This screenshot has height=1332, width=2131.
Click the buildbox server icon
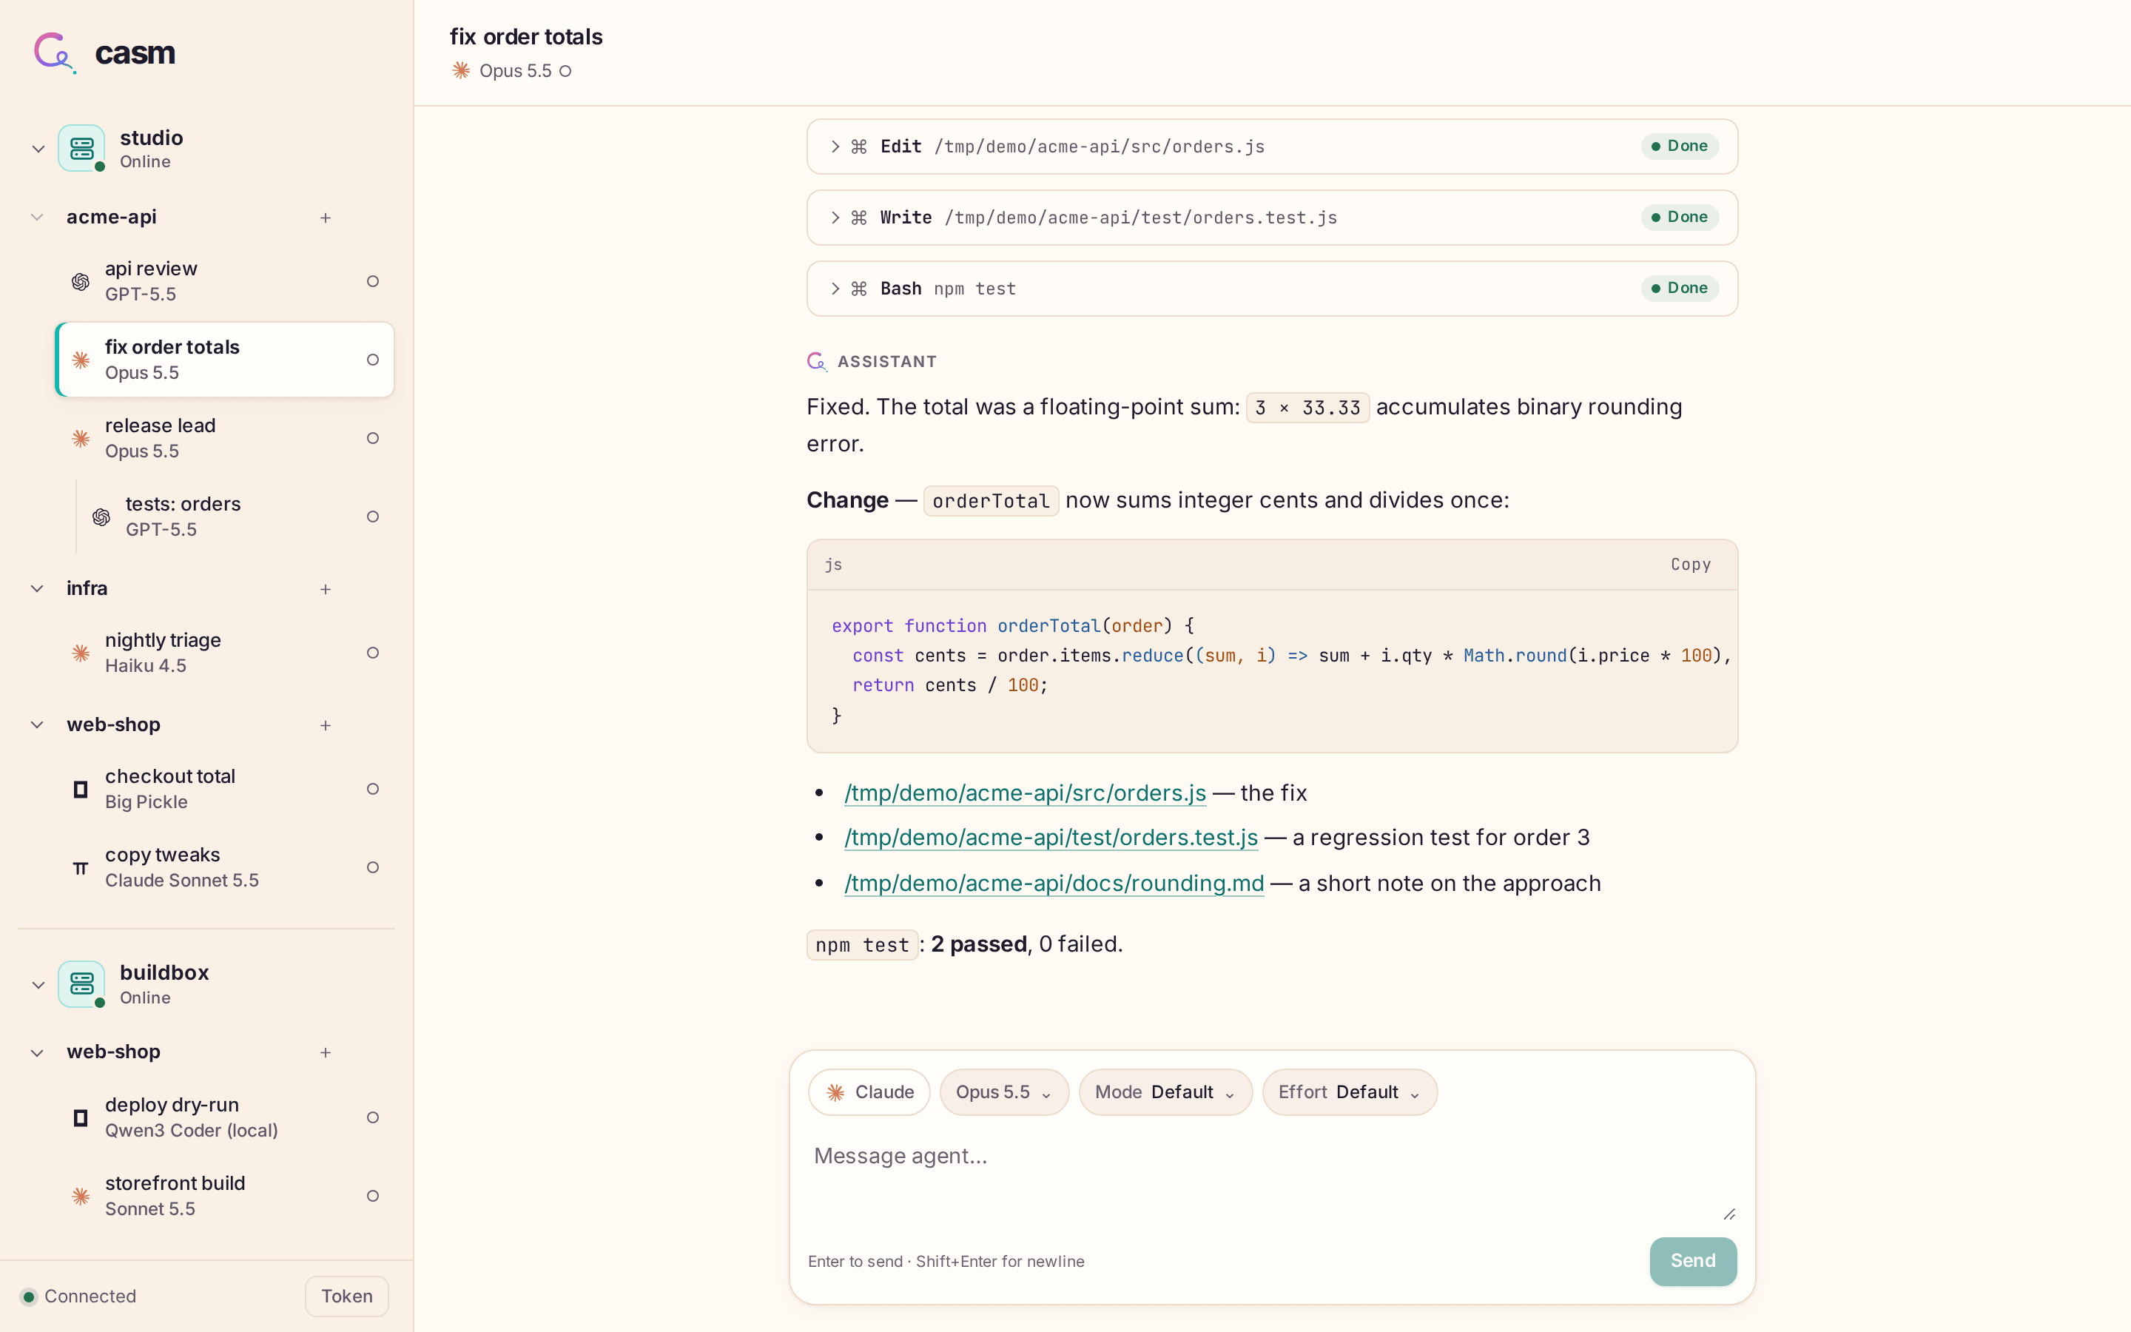click(x=81, y=984)
